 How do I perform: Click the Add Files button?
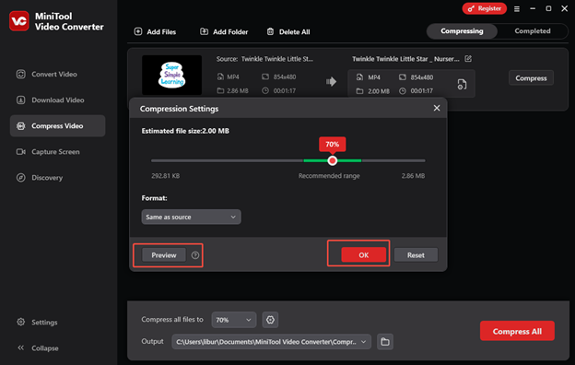[155, 32]
